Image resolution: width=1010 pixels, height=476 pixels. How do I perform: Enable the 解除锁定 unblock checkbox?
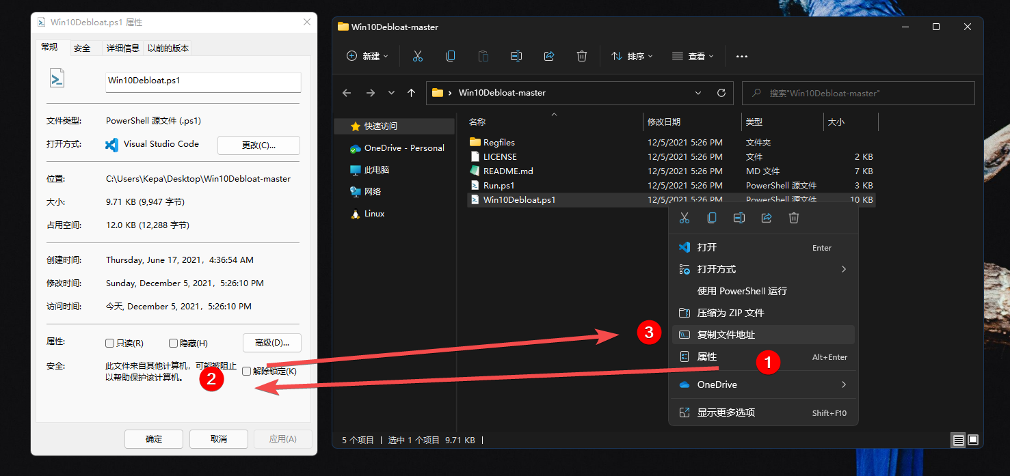pyautogui.click(x=247, y=371)
